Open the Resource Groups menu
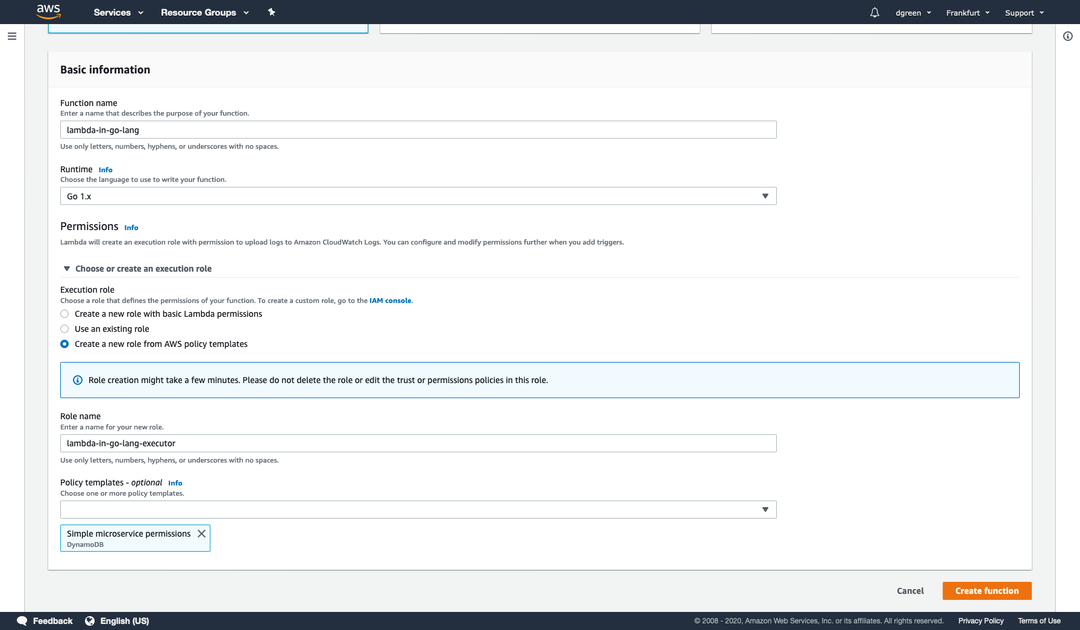This screenshot has width=1080, height=630. (x=204, y=12)
